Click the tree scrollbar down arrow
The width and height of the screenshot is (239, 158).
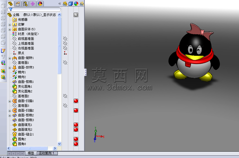59,144
